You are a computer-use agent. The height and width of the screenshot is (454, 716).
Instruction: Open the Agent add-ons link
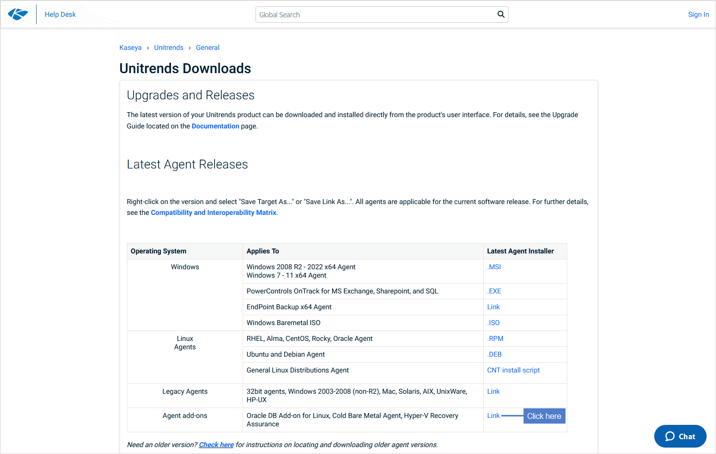coord(493,415)
